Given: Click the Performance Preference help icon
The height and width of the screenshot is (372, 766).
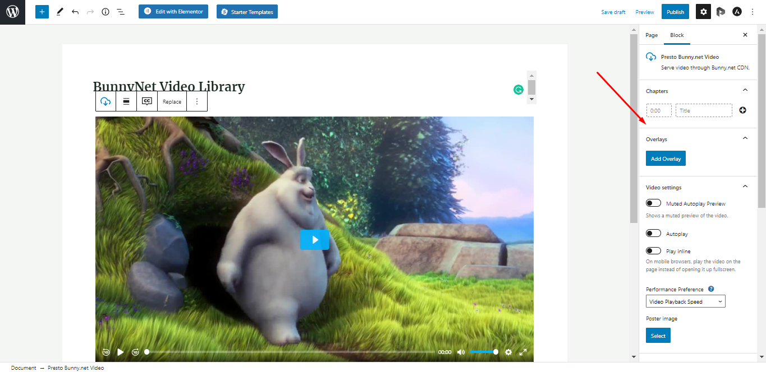Looking at the screenshot, I should [711, 289].
